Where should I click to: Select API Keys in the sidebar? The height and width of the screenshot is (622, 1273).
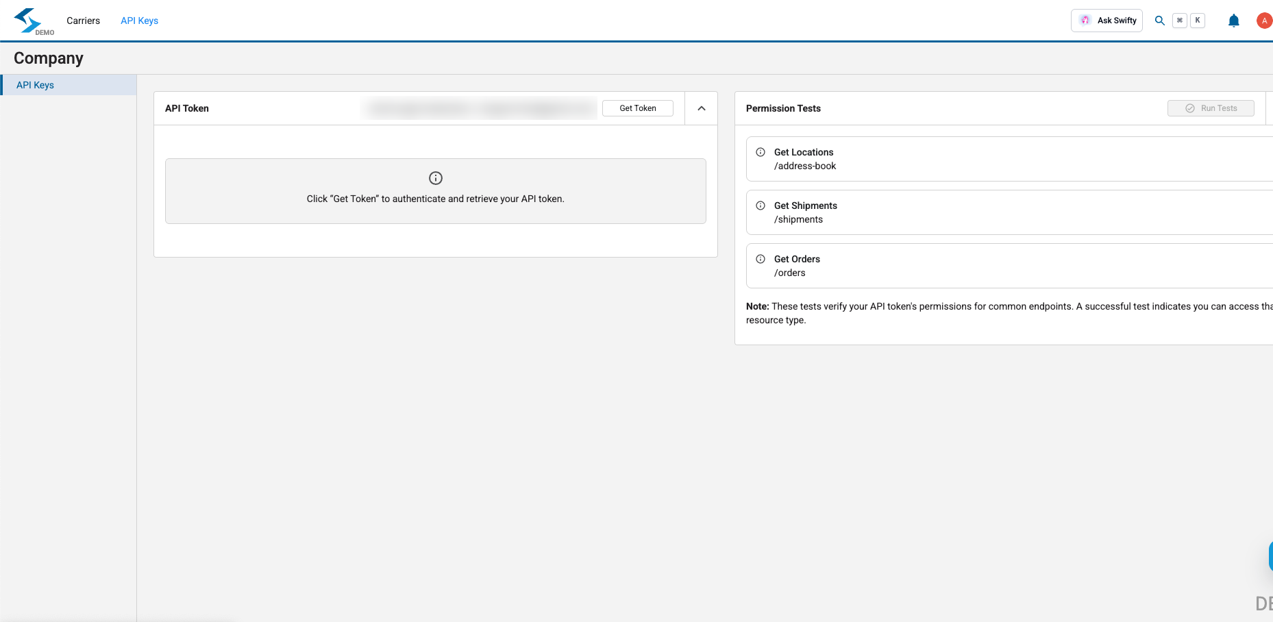[x=69, y=85]
